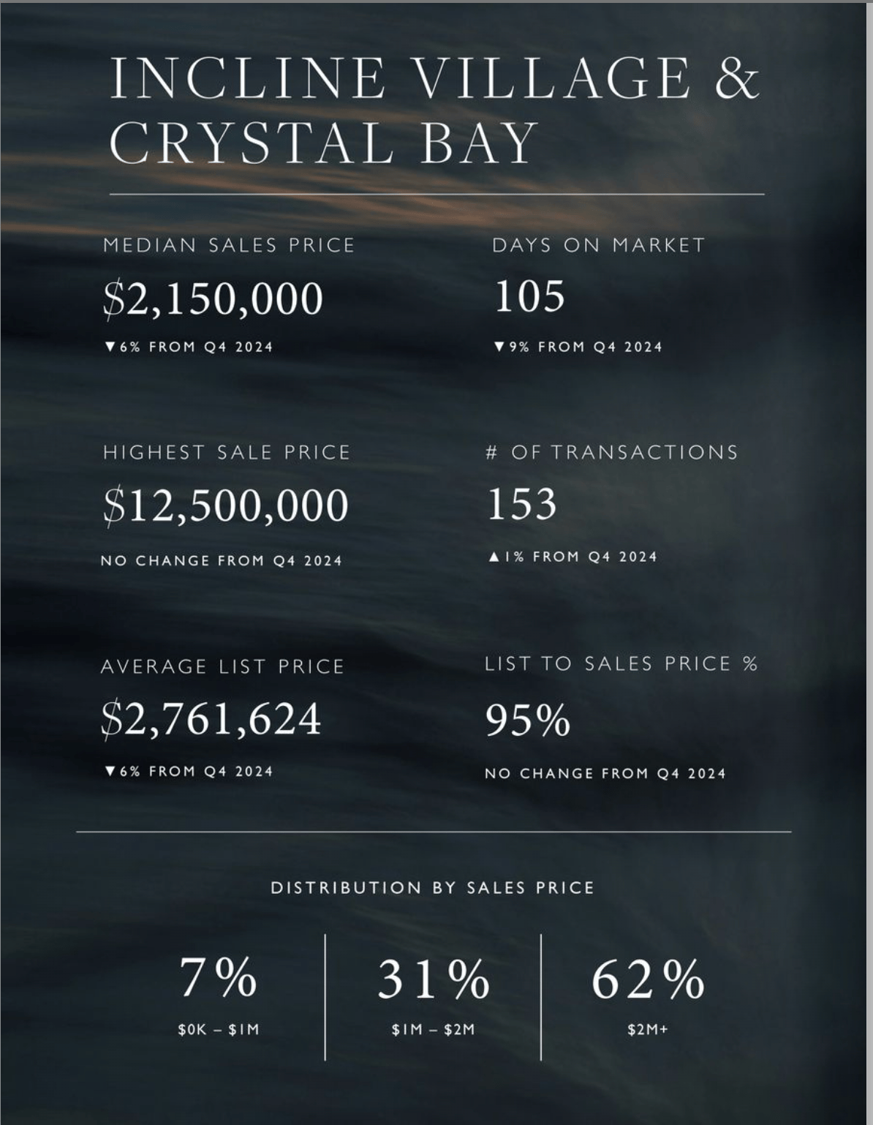Click the $2M+ range label
The height and width of the screenshot is (1125, 873).
(x=648, y=1030)
